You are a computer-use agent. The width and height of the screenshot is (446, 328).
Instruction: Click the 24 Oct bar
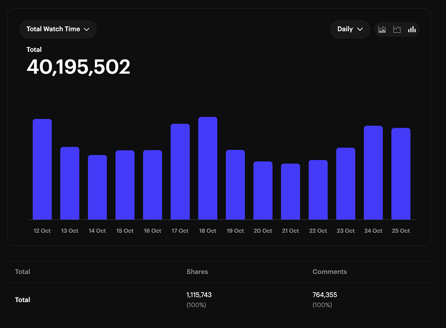click(x=373, y=172)
